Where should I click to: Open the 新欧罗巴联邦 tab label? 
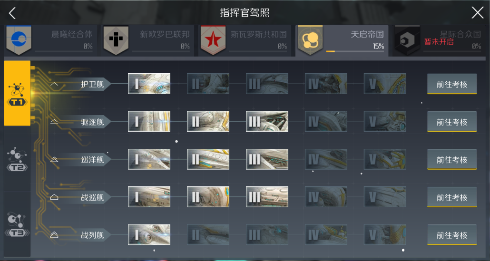[165, 34]
